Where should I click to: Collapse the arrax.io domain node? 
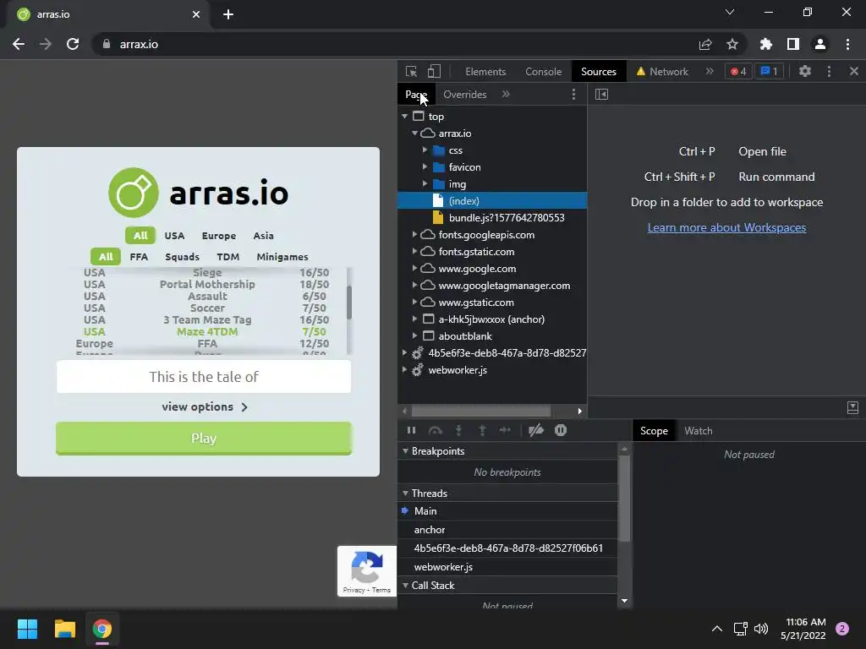point(414,134)
